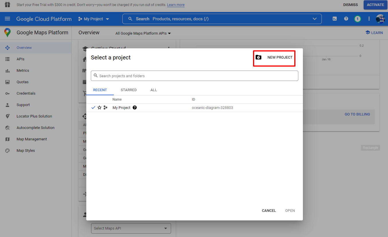The image size is (388, 237).
Task: Focus the Products, resources, docs search box
Action: click(x=222, y=19)
